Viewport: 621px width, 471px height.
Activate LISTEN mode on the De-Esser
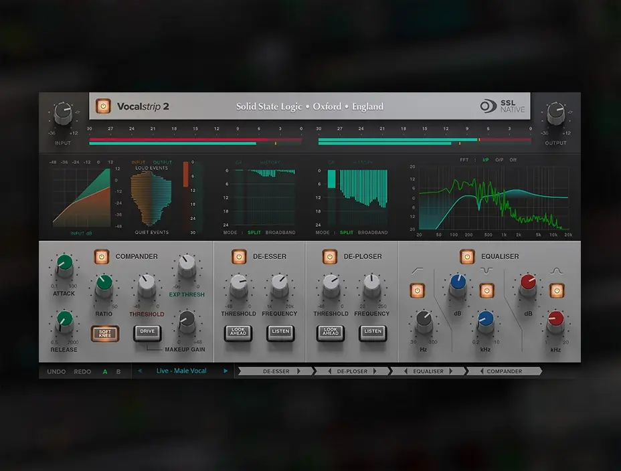(x=280, y=333)
